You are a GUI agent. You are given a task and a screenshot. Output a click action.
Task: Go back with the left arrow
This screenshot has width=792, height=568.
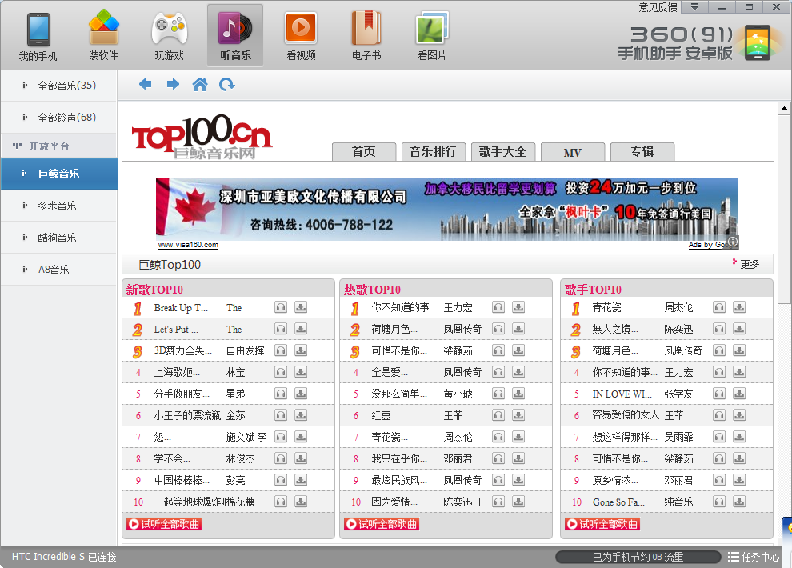click(x=146, y=84)
